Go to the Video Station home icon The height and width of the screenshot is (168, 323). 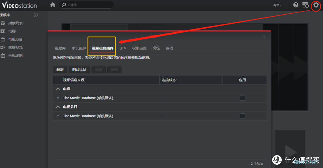(53, 5)
